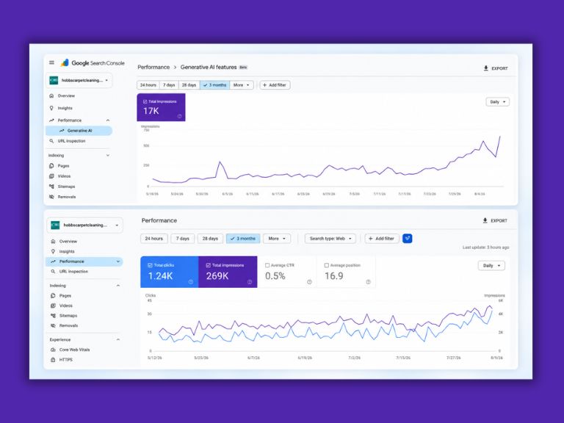This screenshot has height=423, width=564.
Task: Open the Sitemaps icon in upper sidebar
Action: (x=51, y=187)
